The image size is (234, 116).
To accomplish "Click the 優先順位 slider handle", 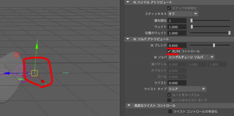I will (191, 21).
